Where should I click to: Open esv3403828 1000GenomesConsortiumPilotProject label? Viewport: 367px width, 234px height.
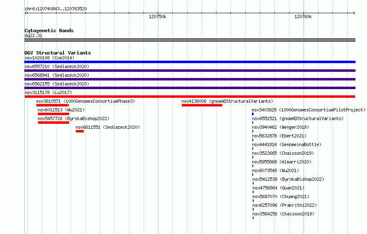(308, 110)
